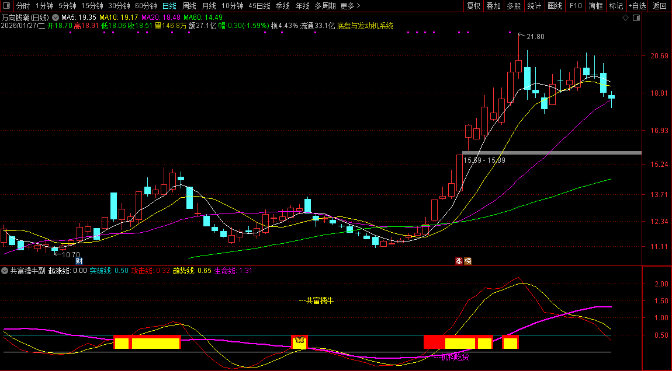Click the 起涨线: 0.00 indicator value
The width and height of the screenshot is (672, 371).
point(67,271)
